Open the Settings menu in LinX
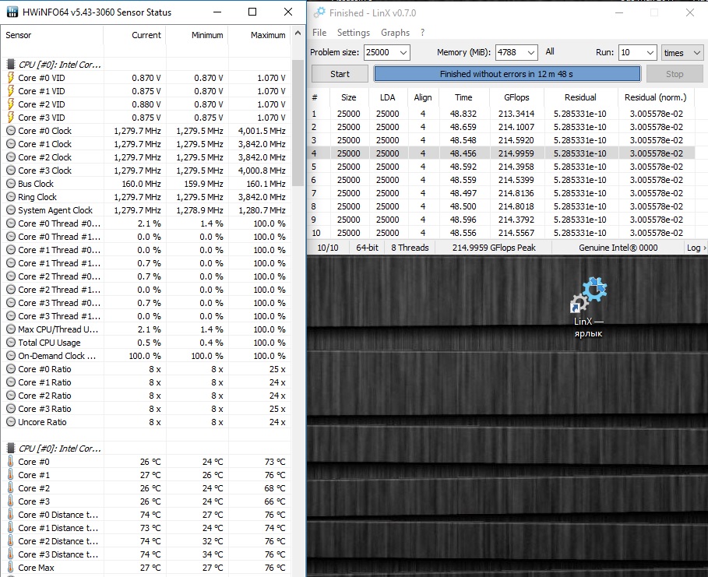The height and width of the screenshot is (577, 708). (x=354, y=33)
